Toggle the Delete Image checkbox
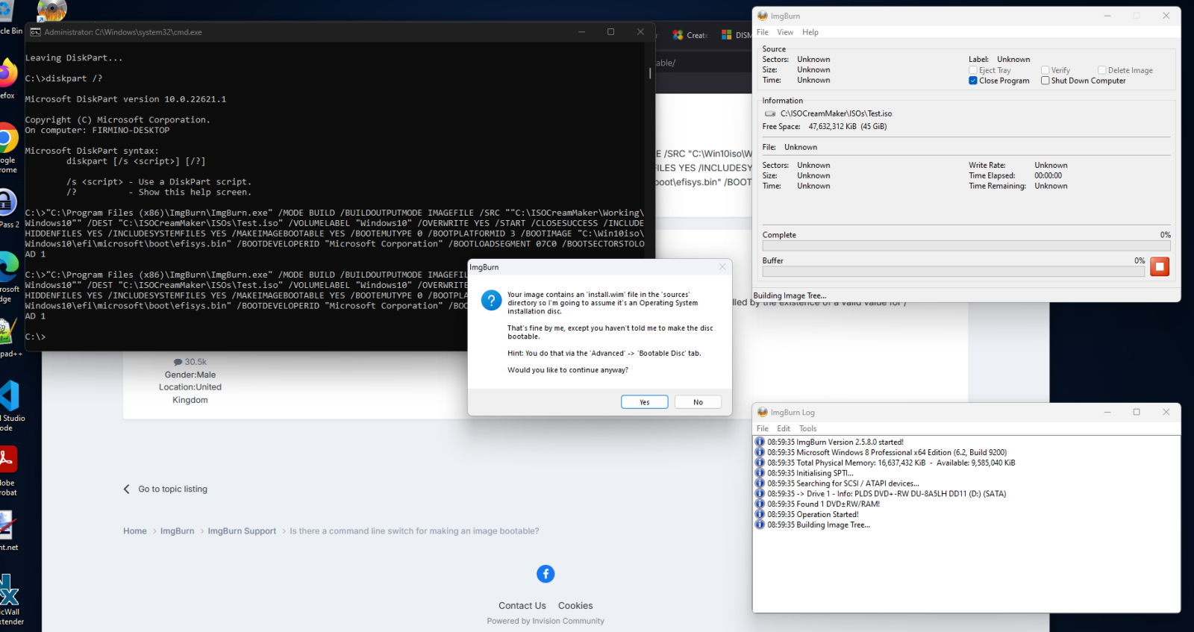Screen dimensions: 1194x632 1101,70
